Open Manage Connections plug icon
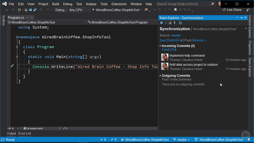 [x=174, y=23]
